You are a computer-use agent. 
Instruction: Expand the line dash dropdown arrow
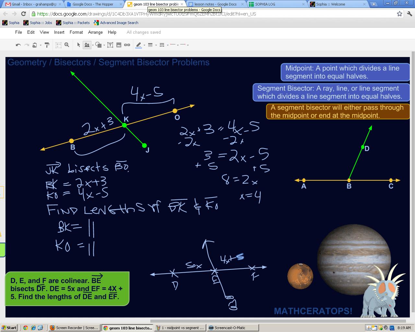[x=168, y=45]
